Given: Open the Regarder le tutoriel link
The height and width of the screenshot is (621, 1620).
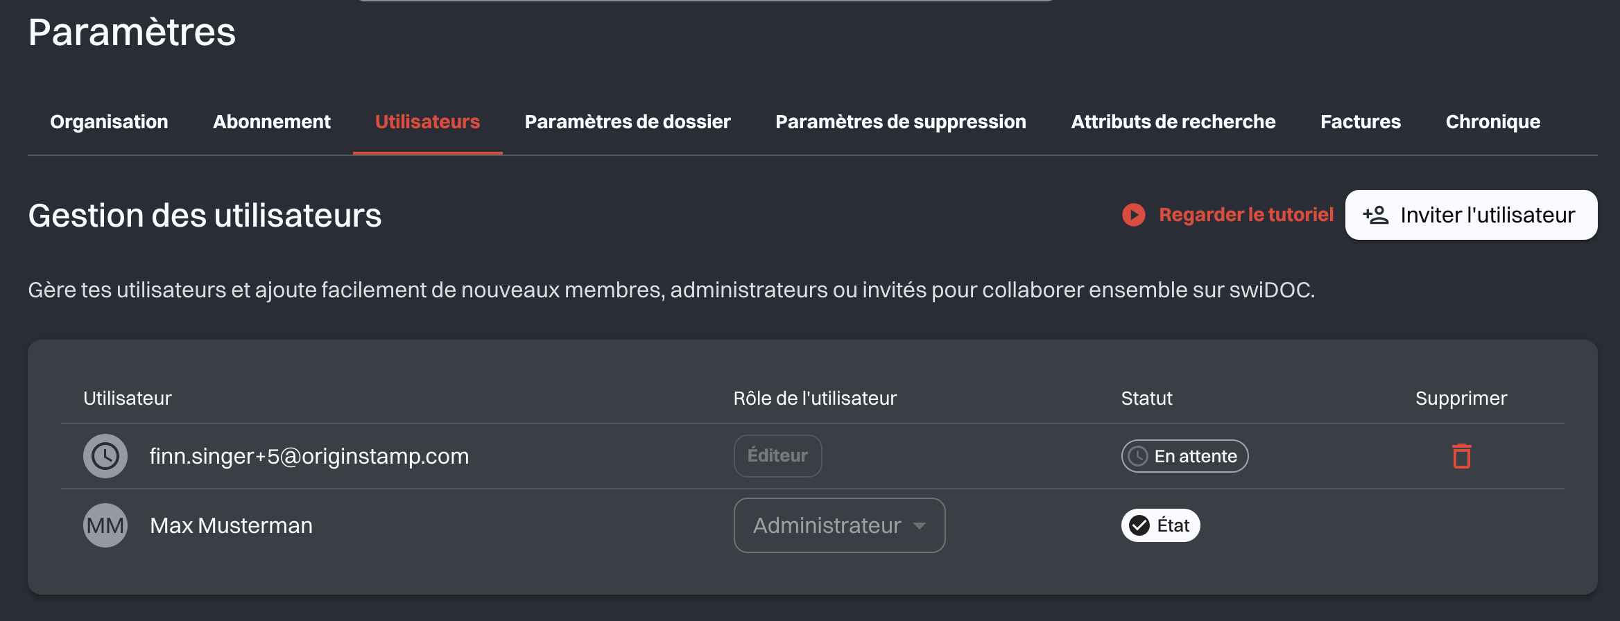Looking at the screenshot, I should point(1246,215).
